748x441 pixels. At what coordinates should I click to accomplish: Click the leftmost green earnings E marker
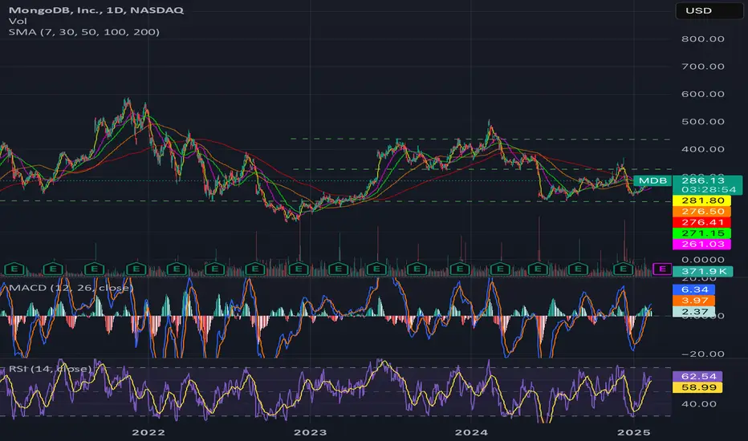click(14, 269)
